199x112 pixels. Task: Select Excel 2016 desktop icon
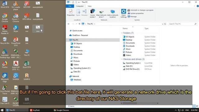[27, 65]
